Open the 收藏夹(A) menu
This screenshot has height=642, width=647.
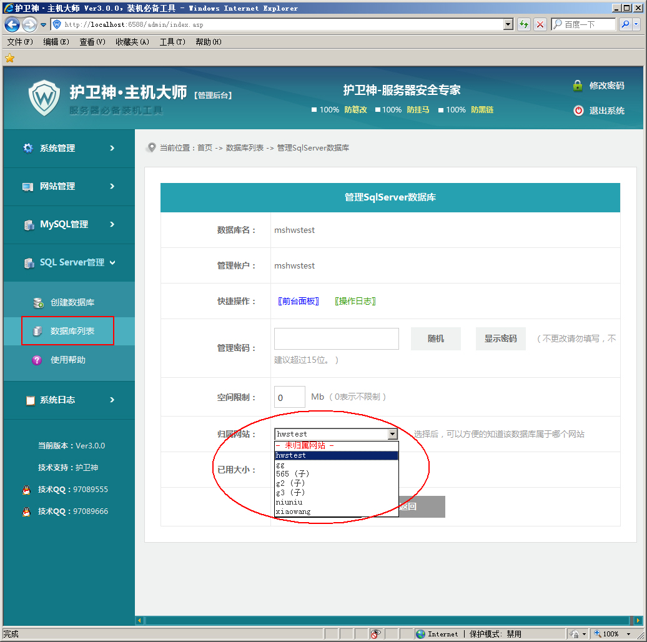point(132,42)
